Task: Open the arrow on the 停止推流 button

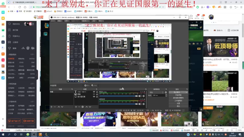Action: coord(186,92)
